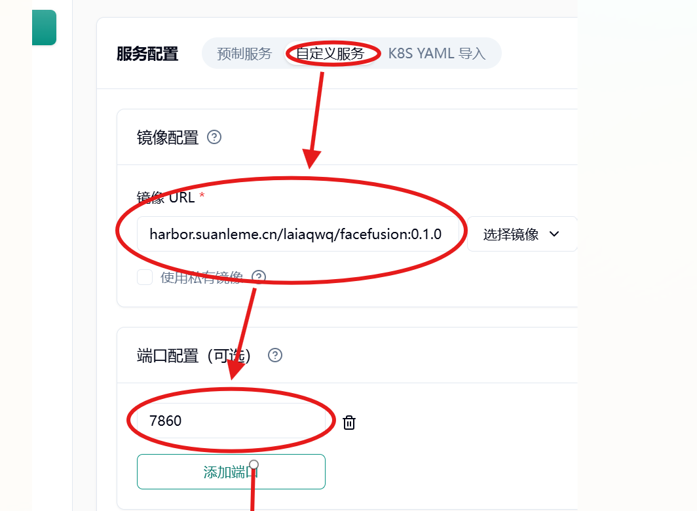Expand the 选择镜像 dropdown
The height and width of the screenshot is (511, 697).
[x=522, y=234]
